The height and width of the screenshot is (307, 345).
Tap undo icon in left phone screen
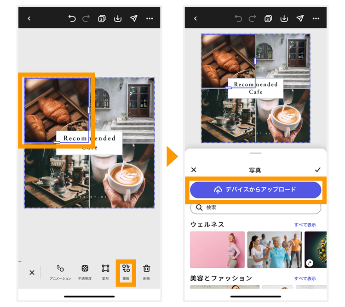[x=72, y=18]
